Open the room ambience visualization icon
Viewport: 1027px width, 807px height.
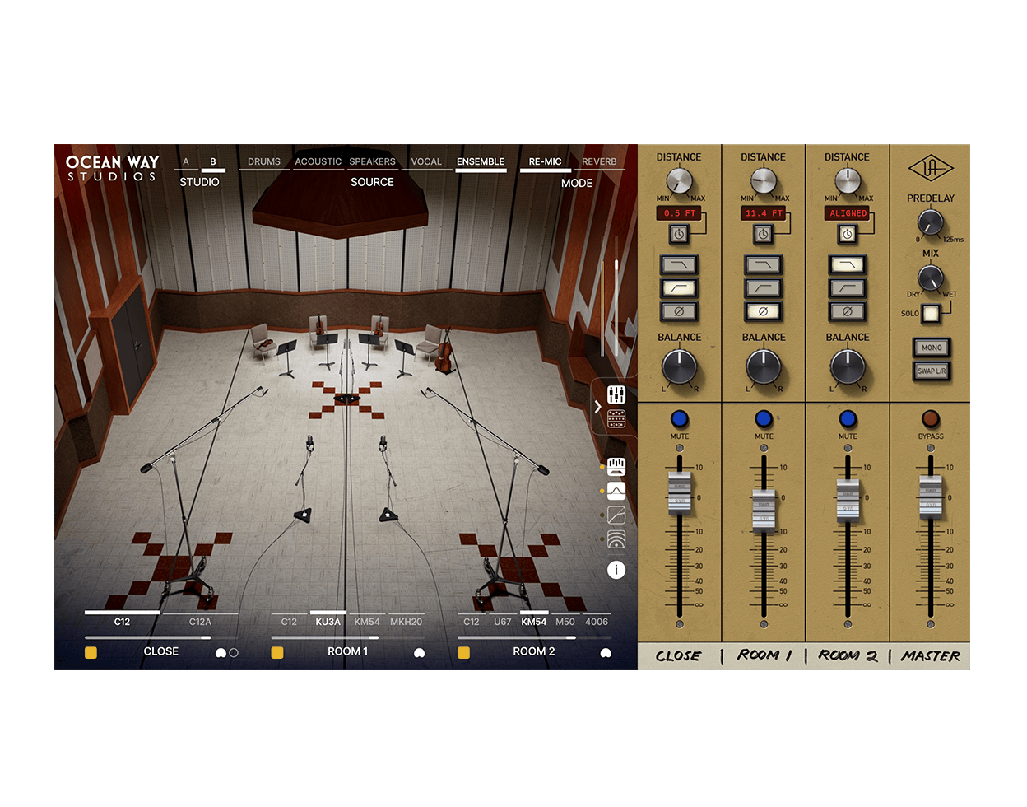pyautogui.click(x=618, y=539)
